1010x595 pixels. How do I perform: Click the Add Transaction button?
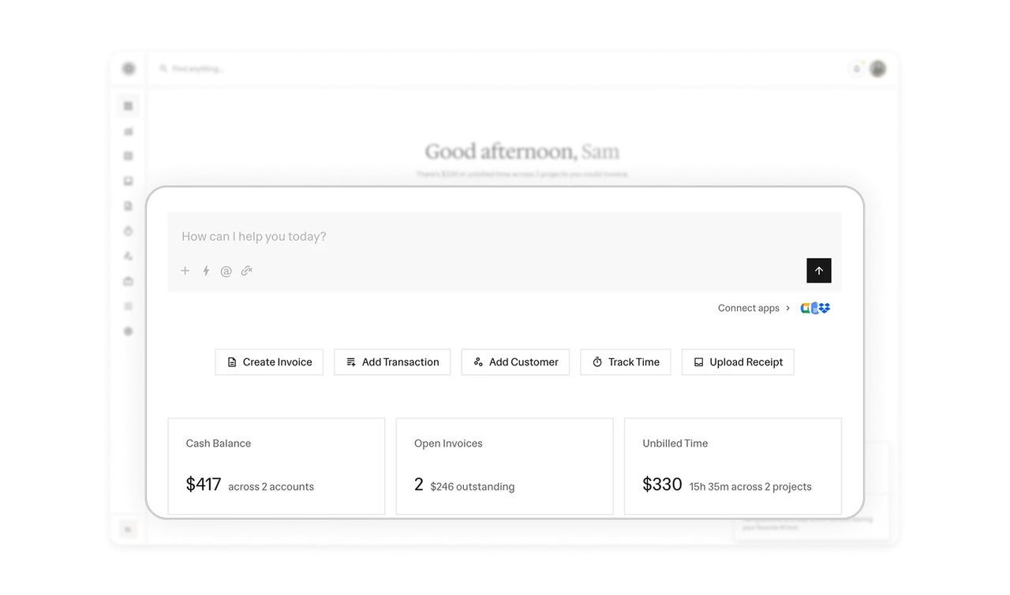pyautogui.click(x=392, y=362)
